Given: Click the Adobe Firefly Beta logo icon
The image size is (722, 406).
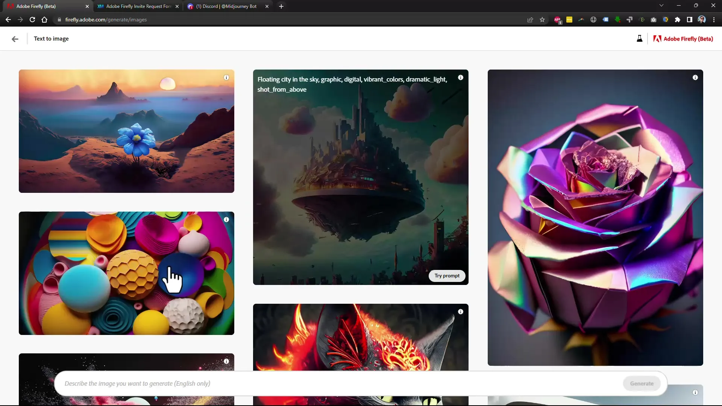Looking at the screenshot, I should click(x=658, y=39).
